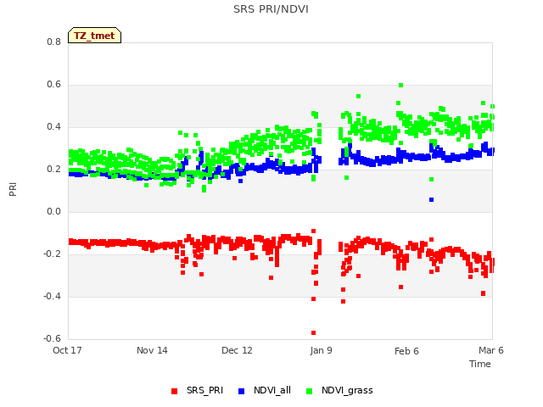
Task: Click the -0.6 y-axis tick label
Action: click(x=52, y=338)
